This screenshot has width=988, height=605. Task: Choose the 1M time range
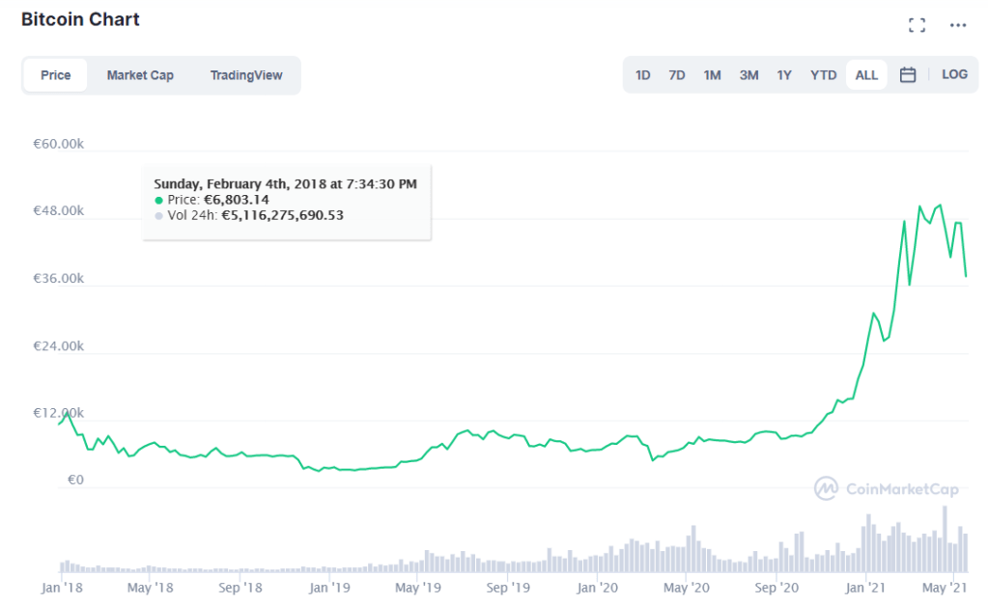(x=712, y=75)
